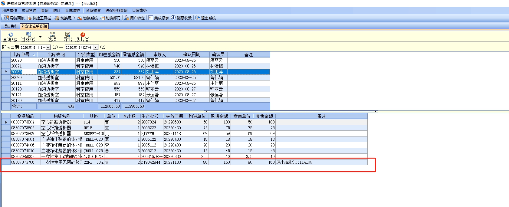This screenshot has width=509, height=207.
Task: Run the 查询(R) query button
Action: [10, 37]
